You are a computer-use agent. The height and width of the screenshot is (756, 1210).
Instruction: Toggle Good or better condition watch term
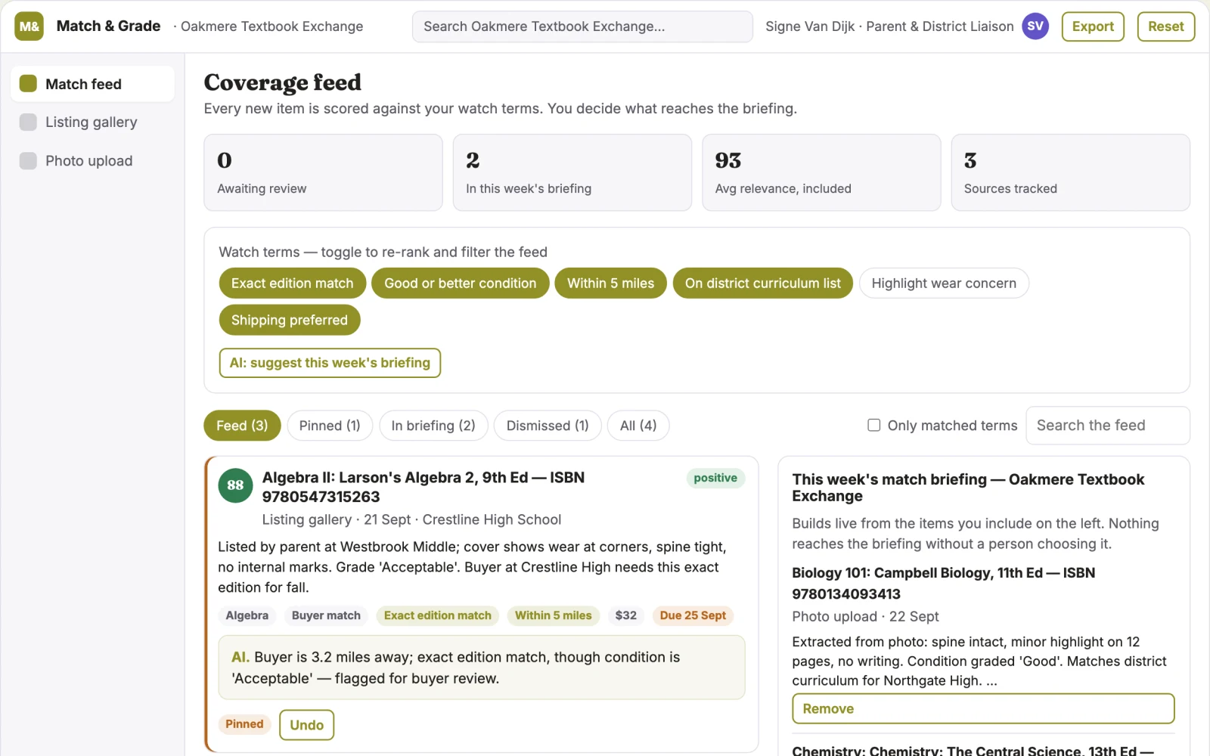(460, 283)
